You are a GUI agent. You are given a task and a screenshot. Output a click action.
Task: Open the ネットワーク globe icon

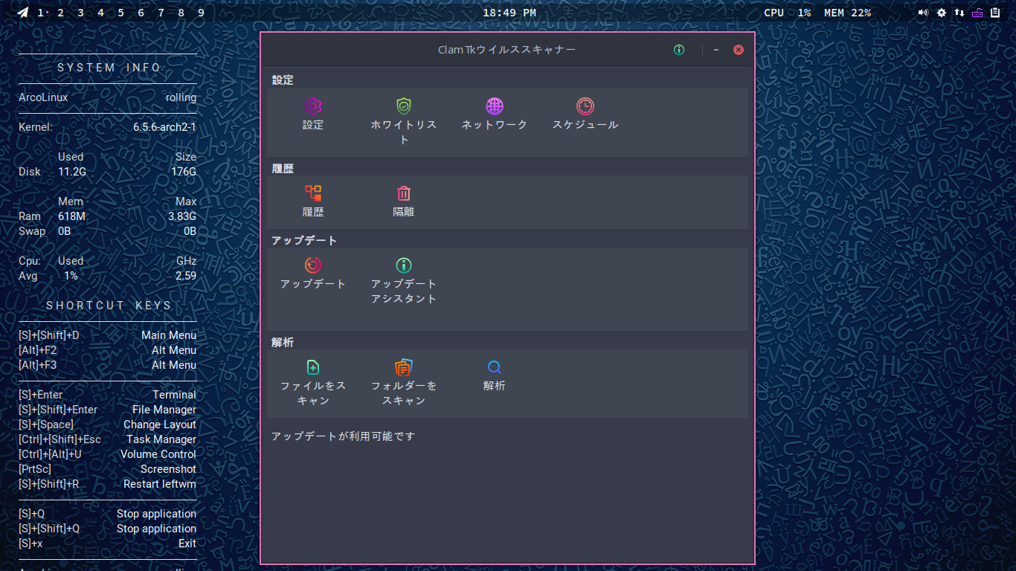[495, 106]
